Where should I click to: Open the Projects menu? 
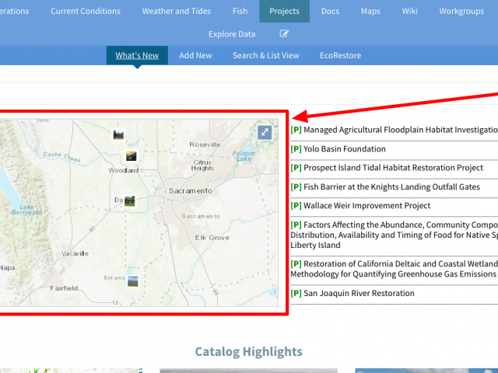pos(285,11)
